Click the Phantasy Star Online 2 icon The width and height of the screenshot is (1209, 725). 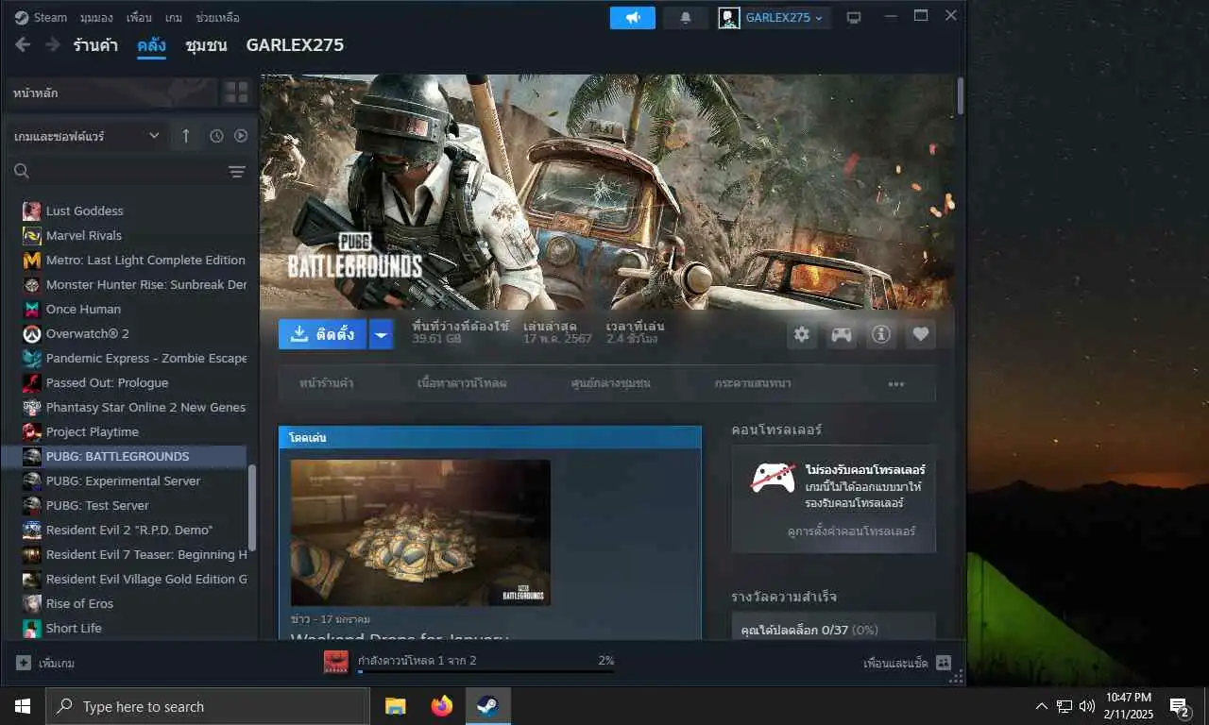click(32, 407)
